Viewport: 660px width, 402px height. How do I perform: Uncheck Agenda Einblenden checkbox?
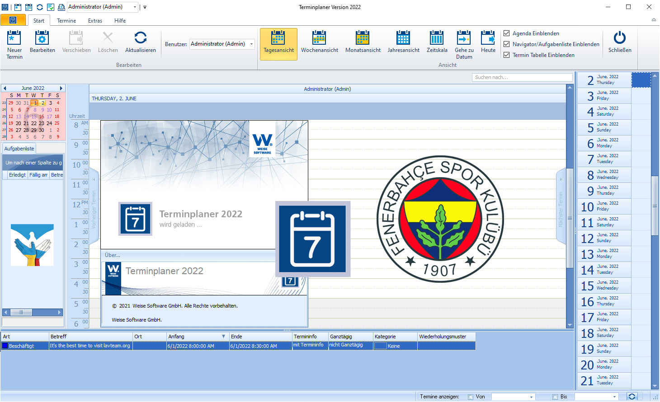click(507, 33)
